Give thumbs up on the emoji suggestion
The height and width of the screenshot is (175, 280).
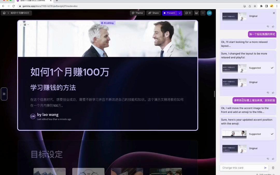273,159
